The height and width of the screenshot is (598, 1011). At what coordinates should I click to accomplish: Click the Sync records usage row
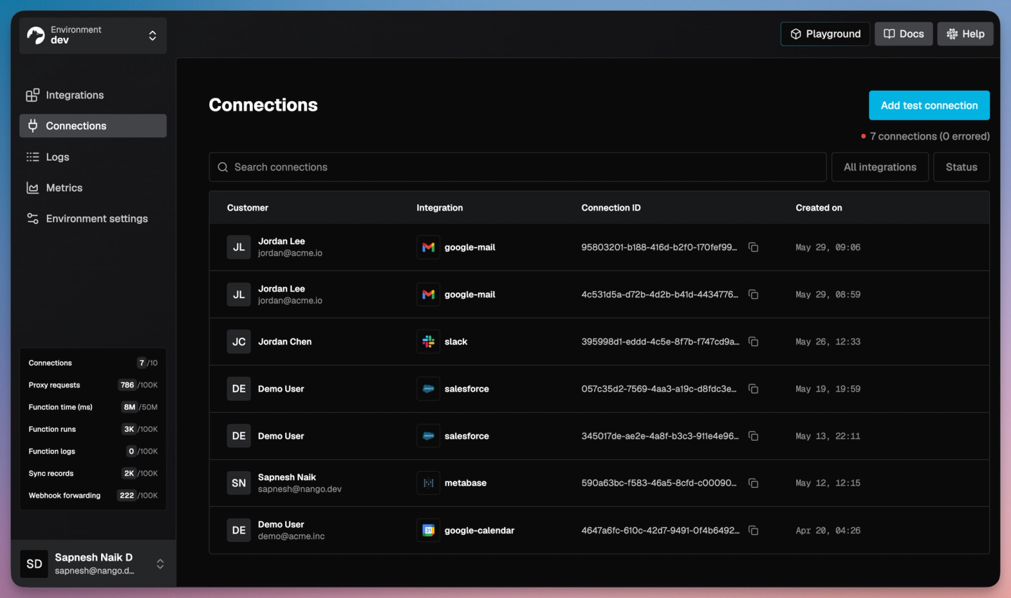pyautogui.click(x=93, y=473)
